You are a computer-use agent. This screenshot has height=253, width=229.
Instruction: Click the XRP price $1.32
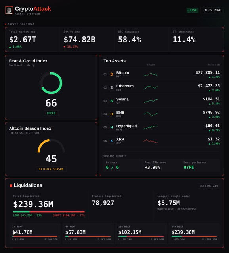pos(214,139)
